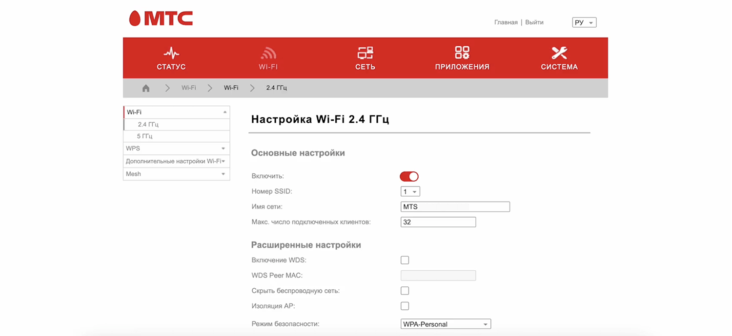Expand the WPS sidebar section

point(176,149)
